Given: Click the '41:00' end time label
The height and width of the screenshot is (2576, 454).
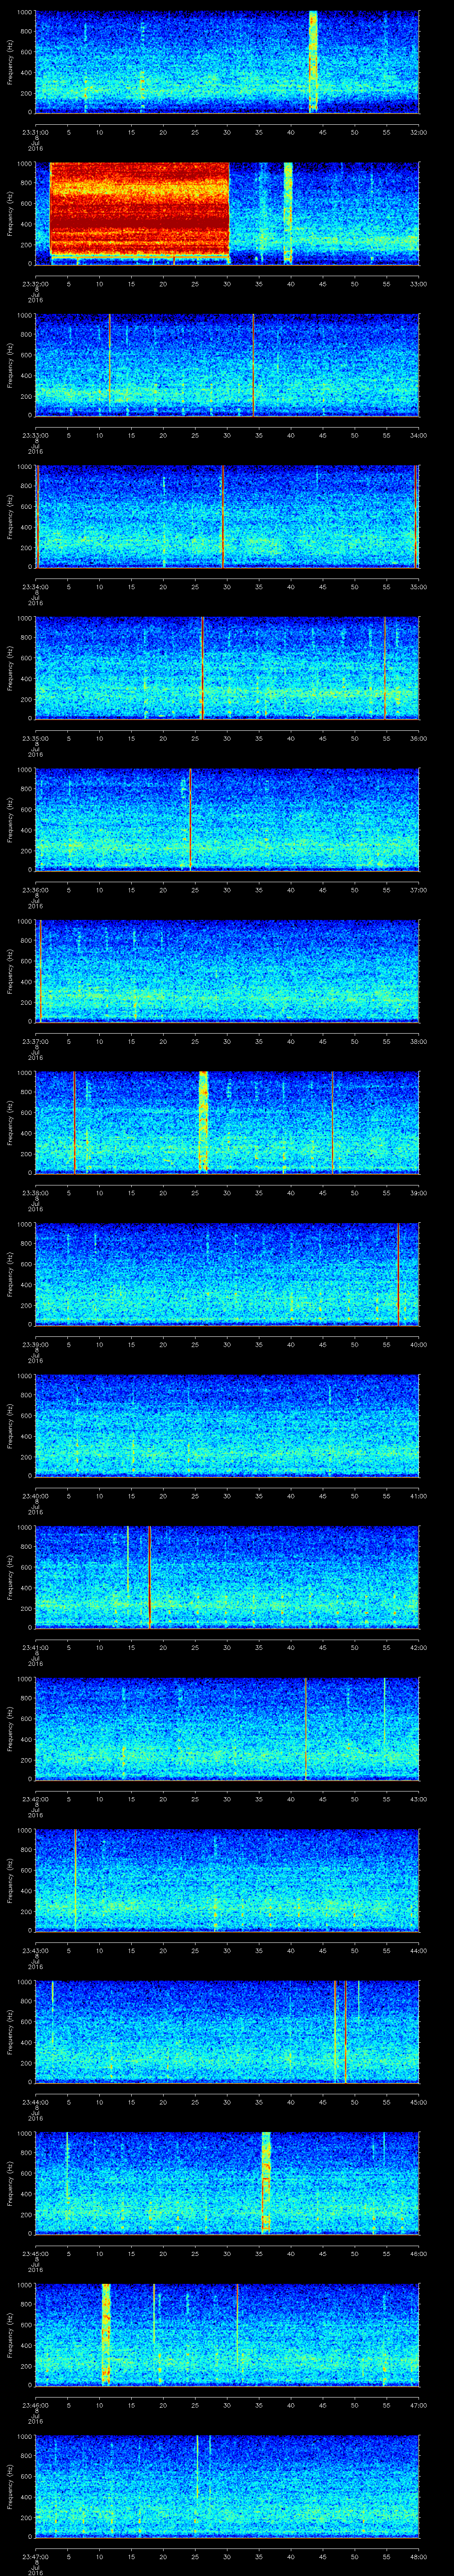Looking at the screenshot, I should point(418,1496).
